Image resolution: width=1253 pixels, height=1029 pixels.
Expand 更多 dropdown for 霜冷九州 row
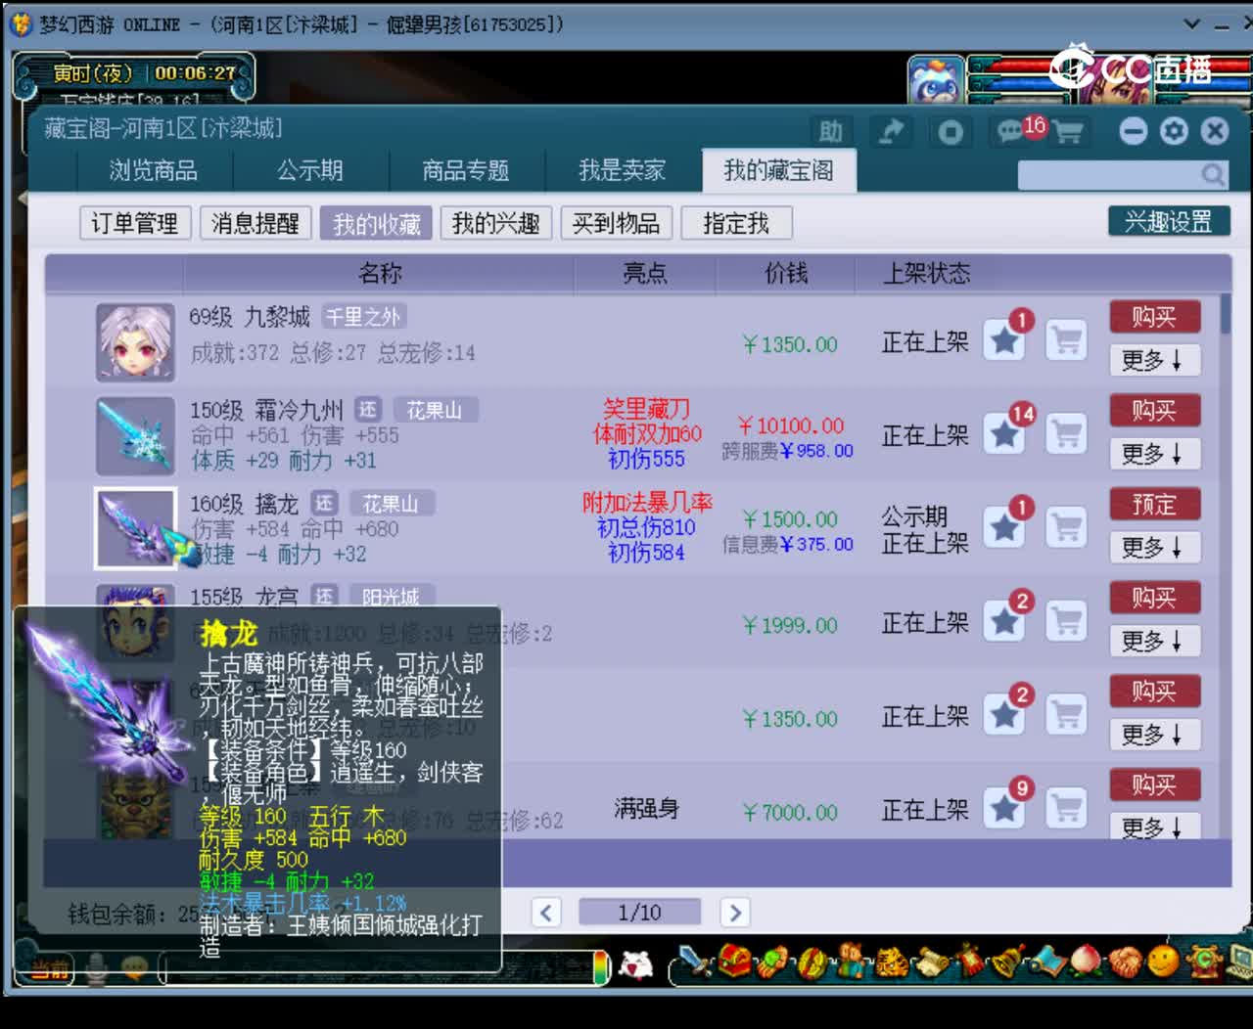(x=1154, y=454)
